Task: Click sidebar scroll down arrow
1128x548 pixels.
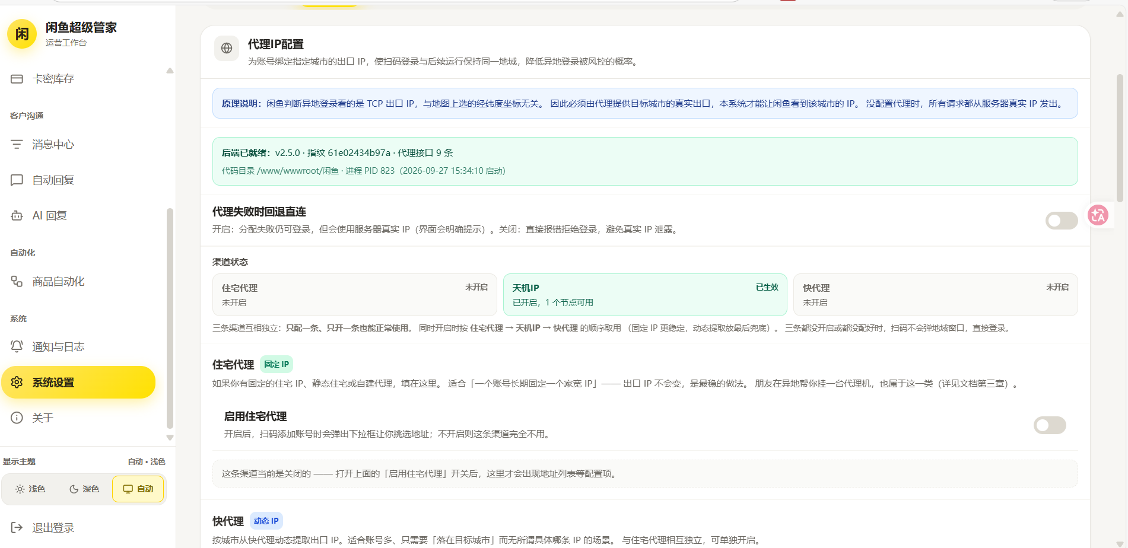Action: point(170,438)
